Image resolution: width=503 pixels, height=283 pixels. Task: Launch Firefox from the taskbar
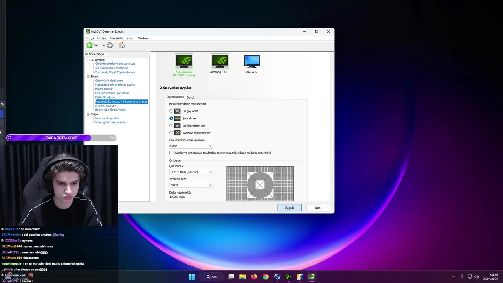pyautogui.click(x=254, y=277)
